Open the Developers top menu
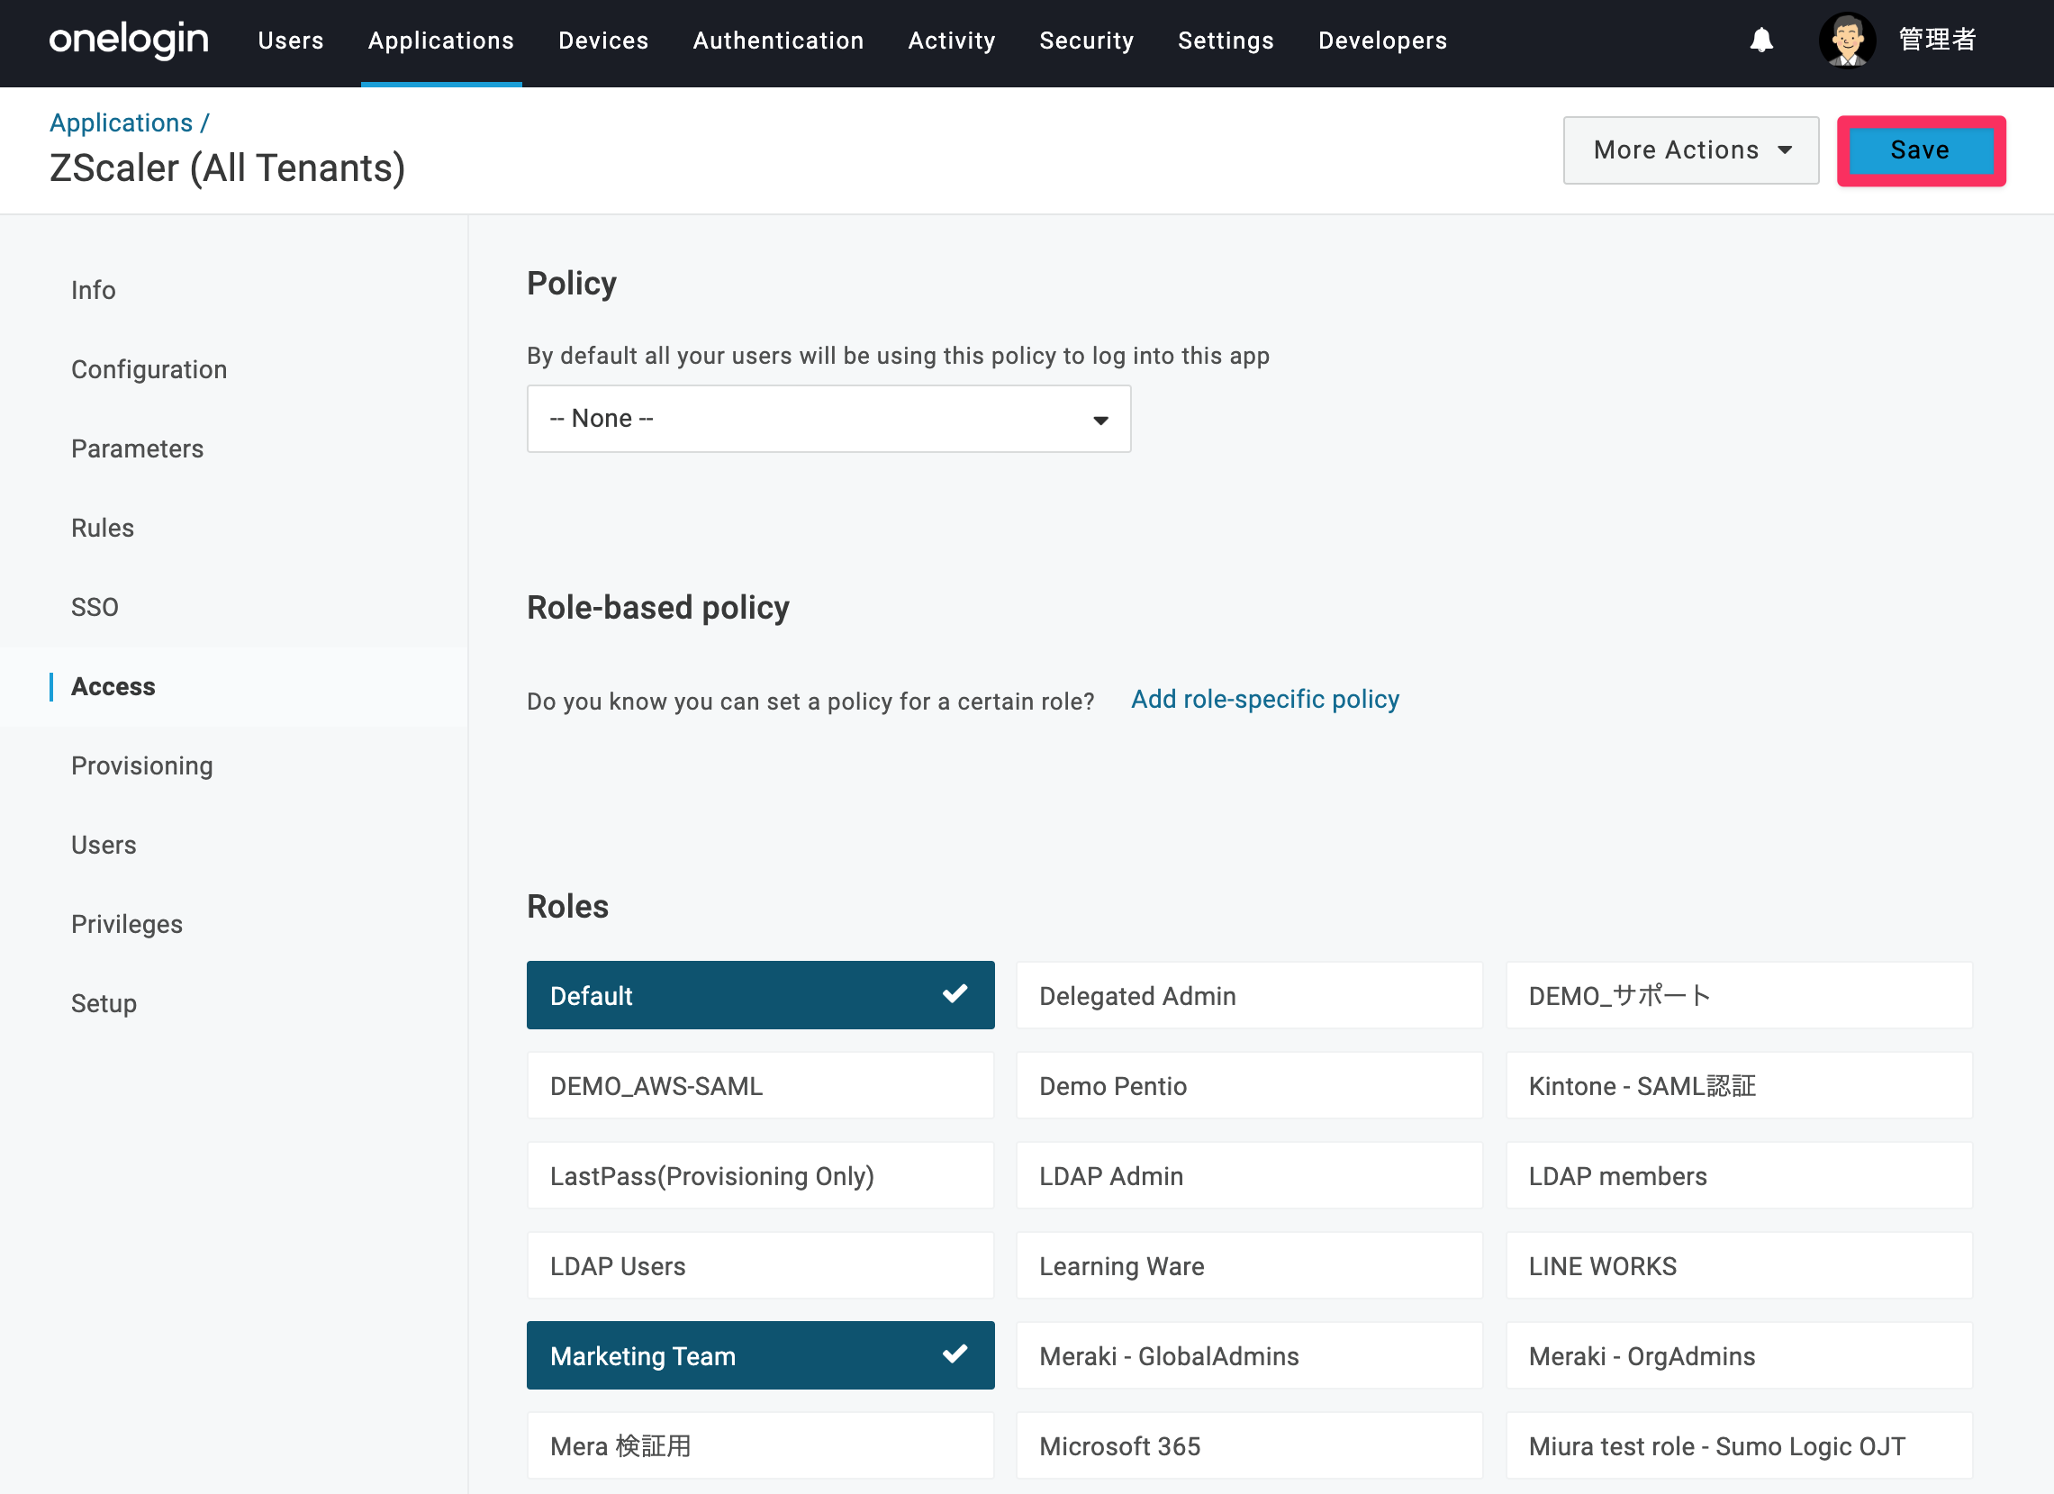2054x1494 pixels. click(1383, 41)
